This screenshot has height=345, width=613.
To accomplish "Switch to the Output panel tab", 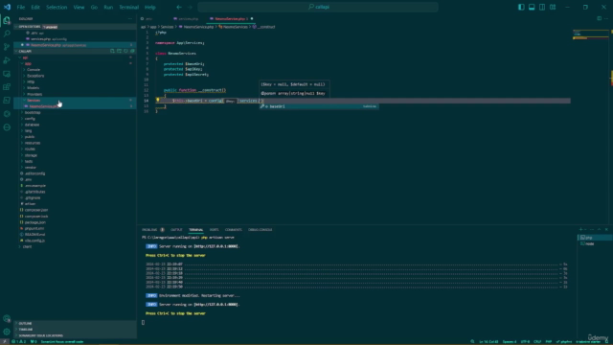I will click(x=176, y=230).
